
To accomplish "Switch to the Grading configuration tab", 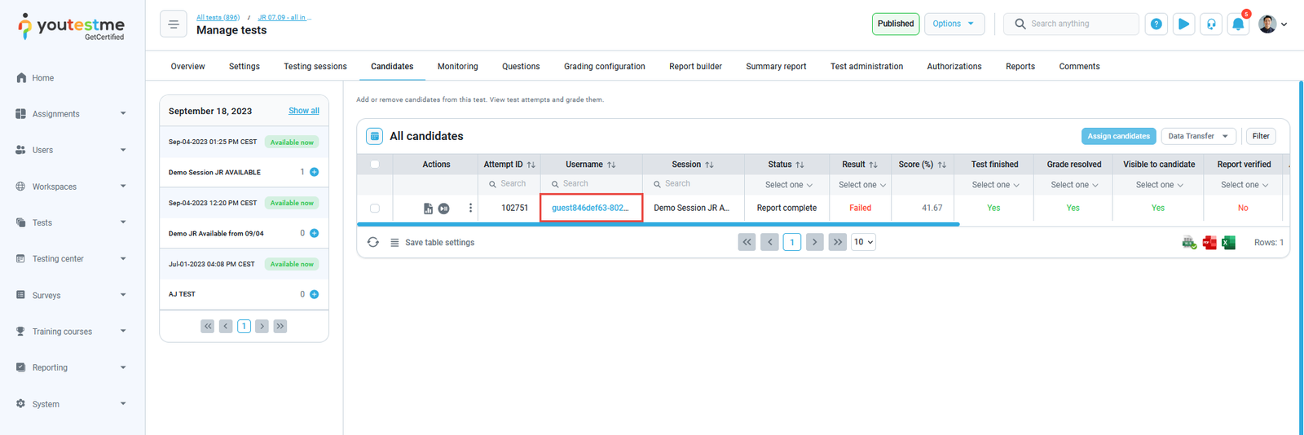I will click(x=604, y=67).
